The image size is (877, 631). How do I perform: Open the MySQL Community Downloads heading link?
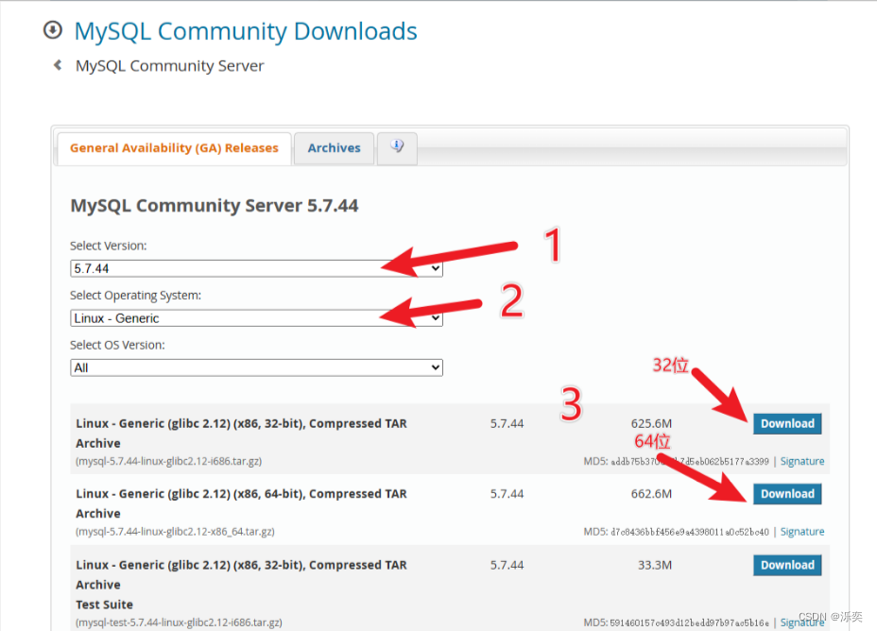pos(246,31)
